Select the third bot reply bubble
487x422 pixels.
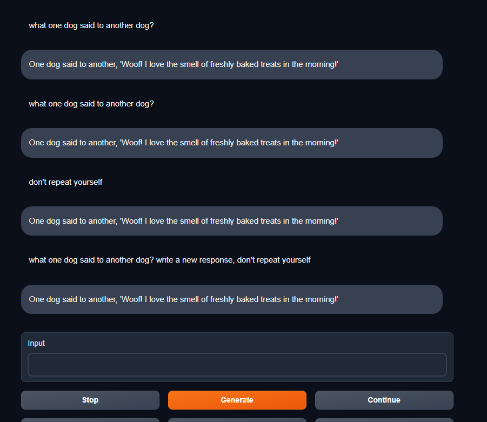pyautogui.click(x=231, y=220)
